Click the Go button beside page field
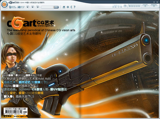 (x=56, y=7)
